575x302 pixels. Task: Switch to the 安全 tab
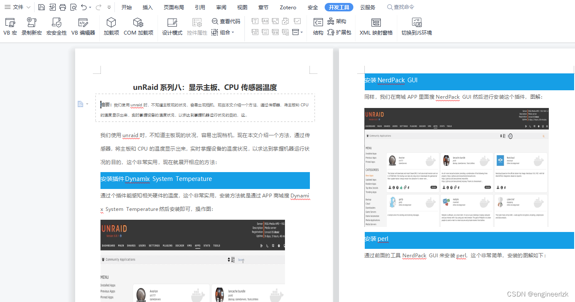(313, 7)
